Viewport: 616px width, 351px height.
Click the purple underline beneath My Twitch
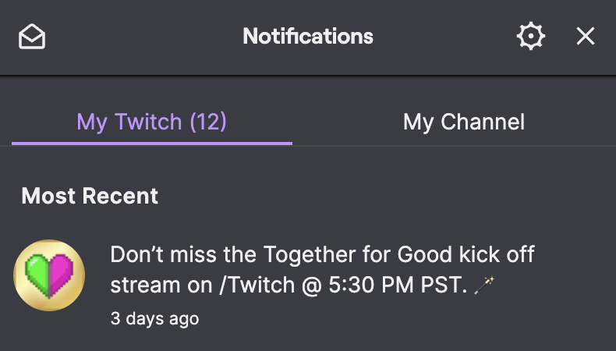tap(151, 144)
